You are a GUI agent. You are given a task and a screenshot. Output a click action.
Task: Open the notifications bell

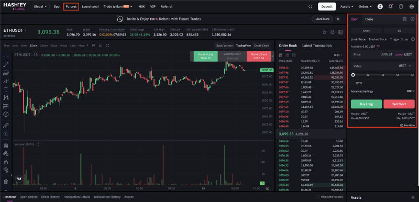[x=390, y=7]
